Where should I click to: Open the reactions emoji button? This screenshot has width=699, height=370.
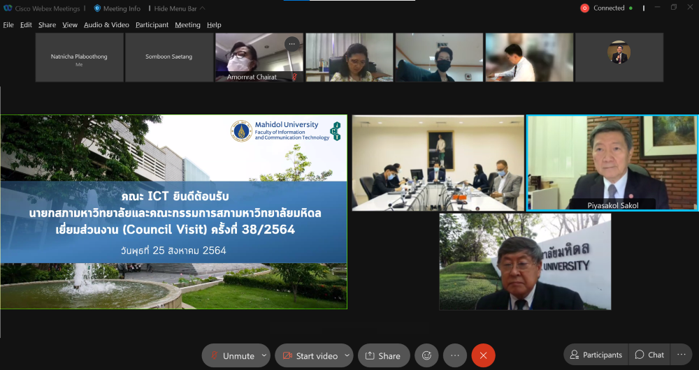point(426,355)
